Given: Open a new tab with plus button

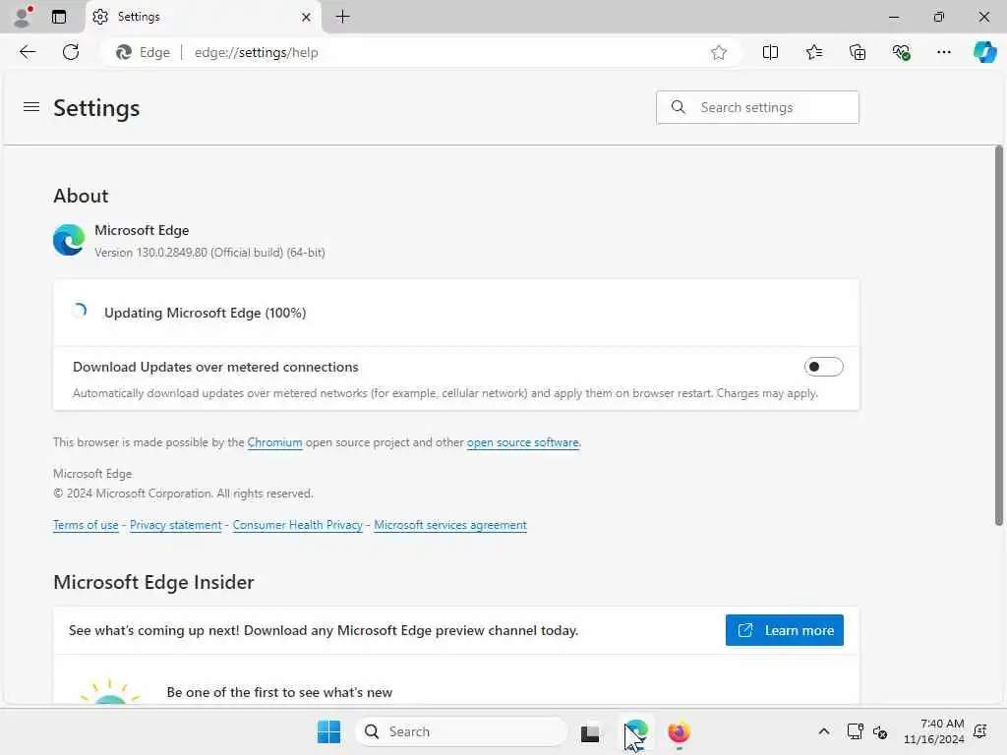Looking at the screenshot, I should pos(343,17).
